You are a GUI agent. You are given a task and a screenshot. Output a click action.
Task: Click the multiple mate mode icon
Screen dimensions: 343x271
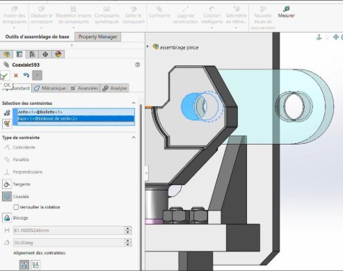pyautogui.click(x=7, y=124)
